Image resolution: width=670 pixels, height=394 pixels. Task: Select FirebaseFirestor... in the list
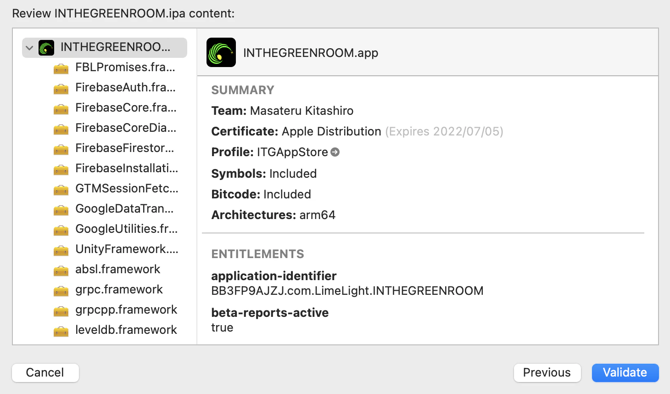(x=125, y=148)
